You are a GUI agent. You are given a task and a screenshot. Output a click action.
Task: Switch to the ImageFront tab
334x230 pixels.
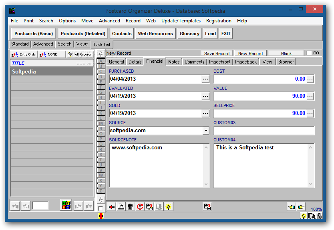point(219,62)
